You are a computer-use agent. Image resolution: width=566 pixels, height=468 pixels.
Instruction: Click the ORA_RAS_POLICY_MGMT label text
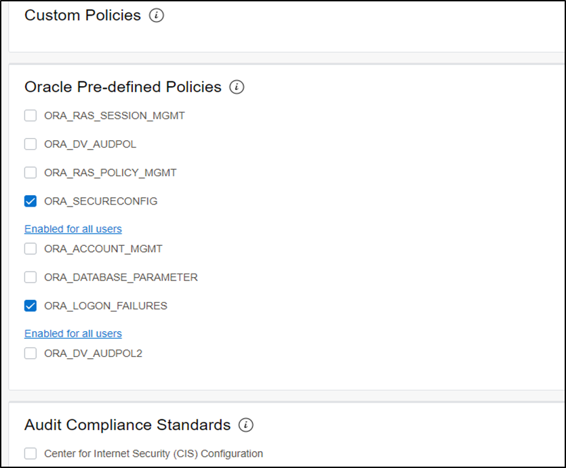click(x=110, y=173)
